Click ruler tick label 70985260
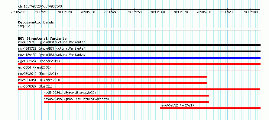The height and width of the screenshot is (120, 269). [158, 12]
